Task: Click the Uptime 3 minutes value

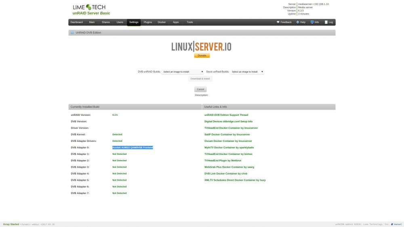Action: (x=303, y=14)
